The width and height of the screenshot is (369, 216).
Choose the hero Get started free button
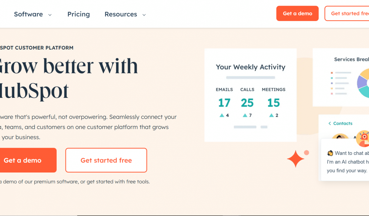tap(106, 160)
